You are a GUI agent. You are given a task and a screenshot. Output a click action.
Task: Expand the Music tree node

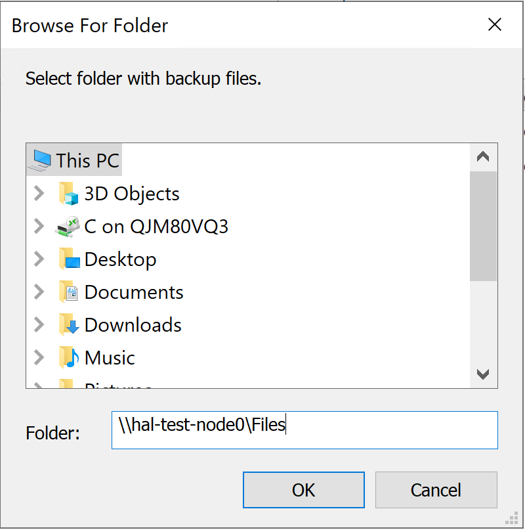tap(39, 358)
